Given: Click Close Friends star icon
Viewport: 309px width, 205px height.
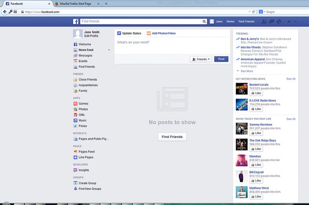Looking at the screenshot, I should click(75, 80).
